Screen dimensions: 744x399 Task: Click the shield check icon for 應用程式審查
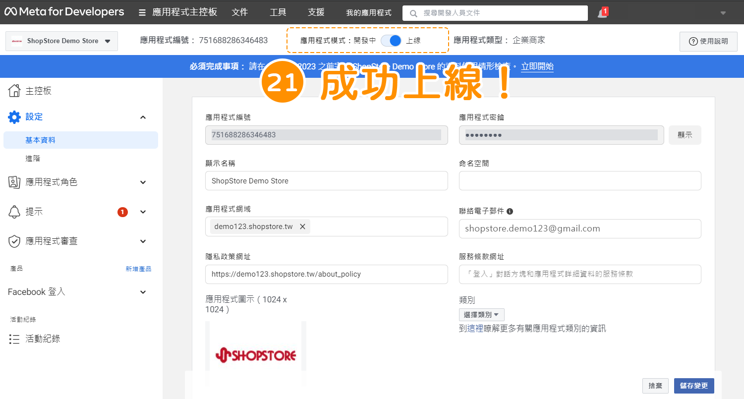point(14,241)
